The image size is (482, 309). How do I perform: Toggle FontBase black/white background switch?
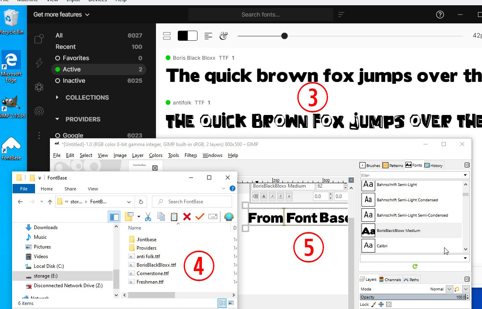click(x=187, y=36)
